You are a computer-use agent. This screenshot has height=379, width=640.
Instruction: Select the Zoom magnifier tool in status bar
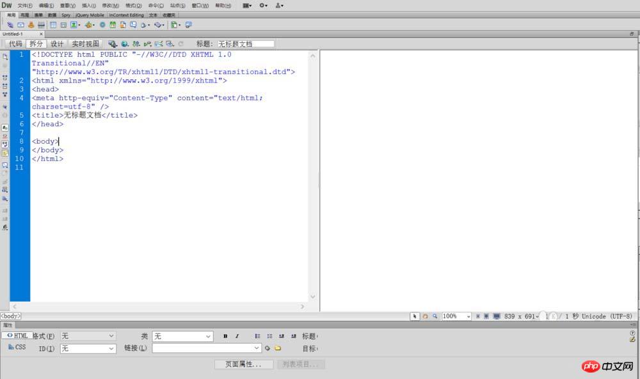coord(435,316)
